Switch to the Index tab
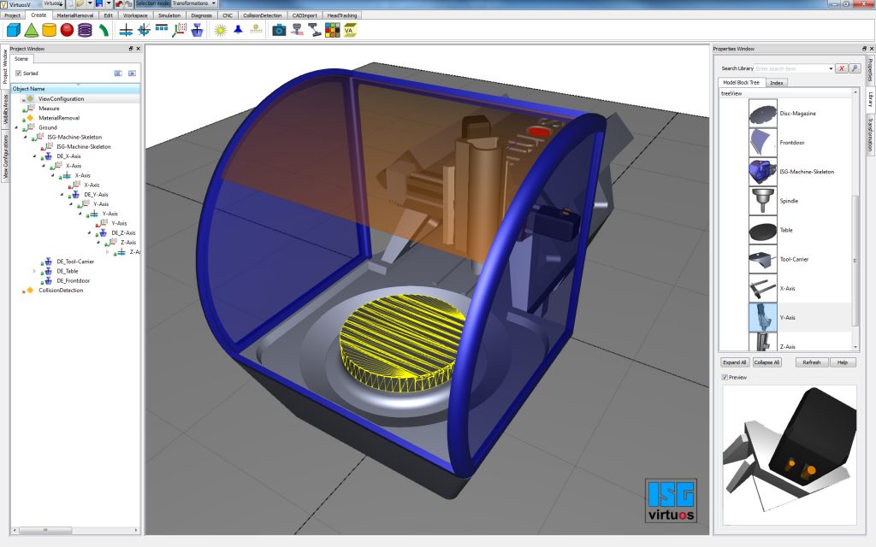Image resolution: width=876 pixels, height=547 pixels. [777, 82]
